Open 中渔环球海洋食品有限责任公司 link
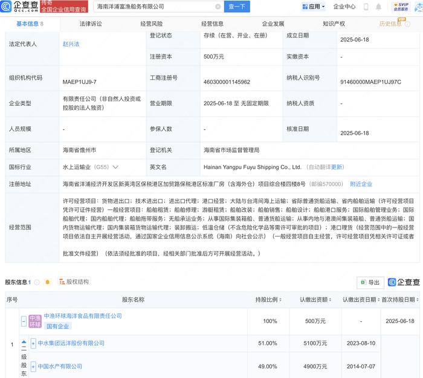This screenshot has height=378, width=423. point(83,316)
